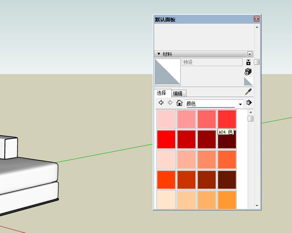Open the 颜色 library dropdown
This screenshot has width=292, height=233.
(x=240, y=104)
